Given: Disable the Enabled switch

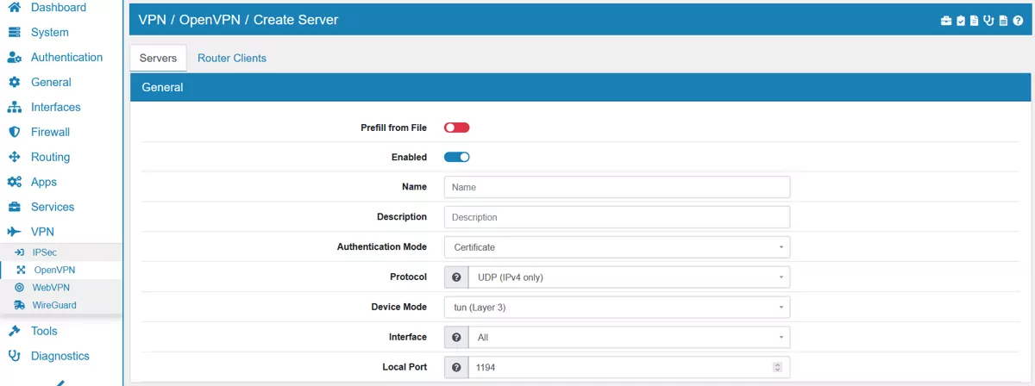Looking at the screenshot, I should pyautogui.click(x=456, y=157).
